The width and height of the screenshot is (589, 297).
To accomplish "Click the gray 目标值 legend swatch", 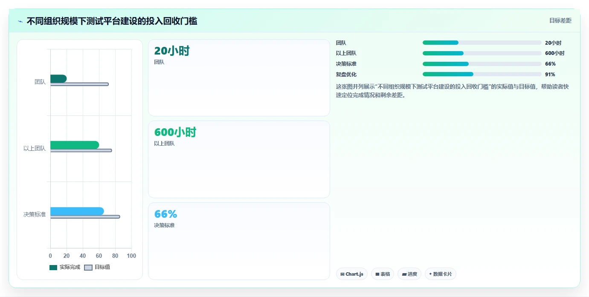I will (x=88, y=268).
